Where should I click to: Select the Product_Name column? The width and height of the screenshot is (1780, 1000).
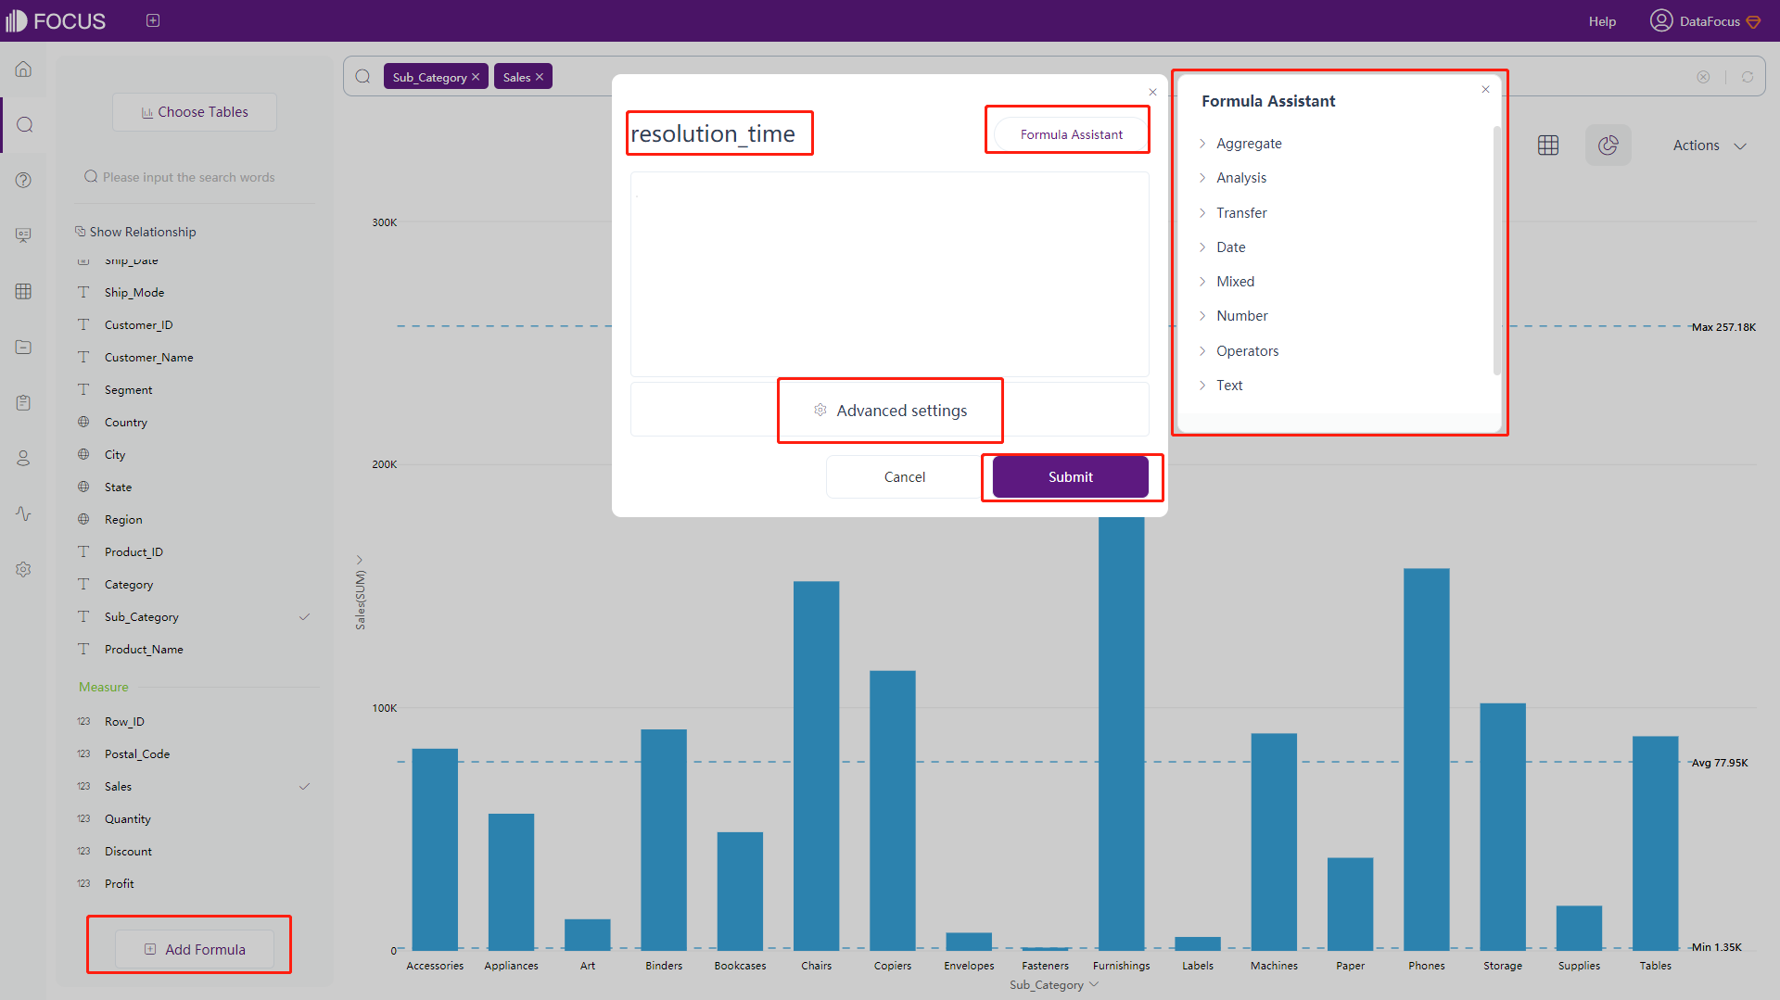coord(144,650)
